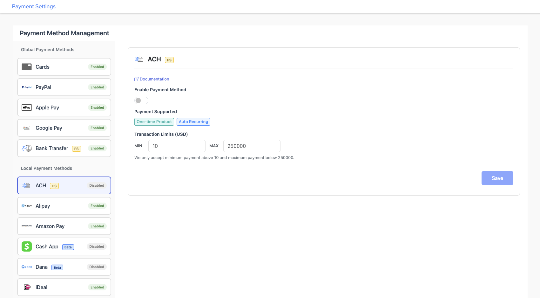
Task: Open the Google Pay payment method
Action: point(64,128)
